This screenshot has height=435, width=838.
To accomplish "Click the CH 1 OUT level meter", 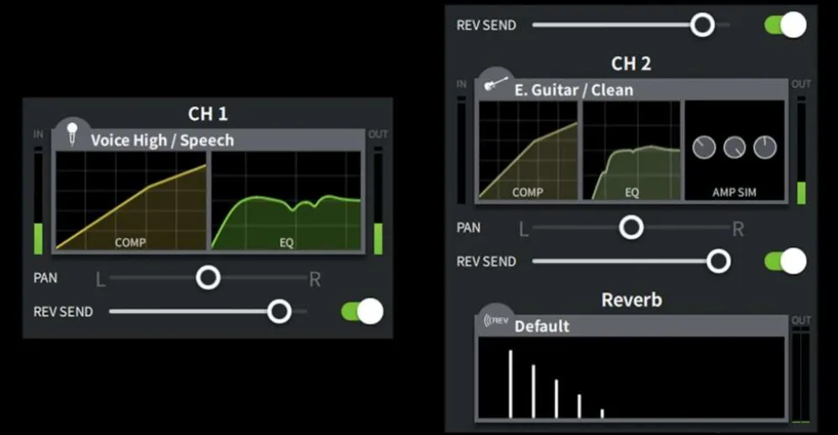I will pyautogui.click(x=378, y=201).
